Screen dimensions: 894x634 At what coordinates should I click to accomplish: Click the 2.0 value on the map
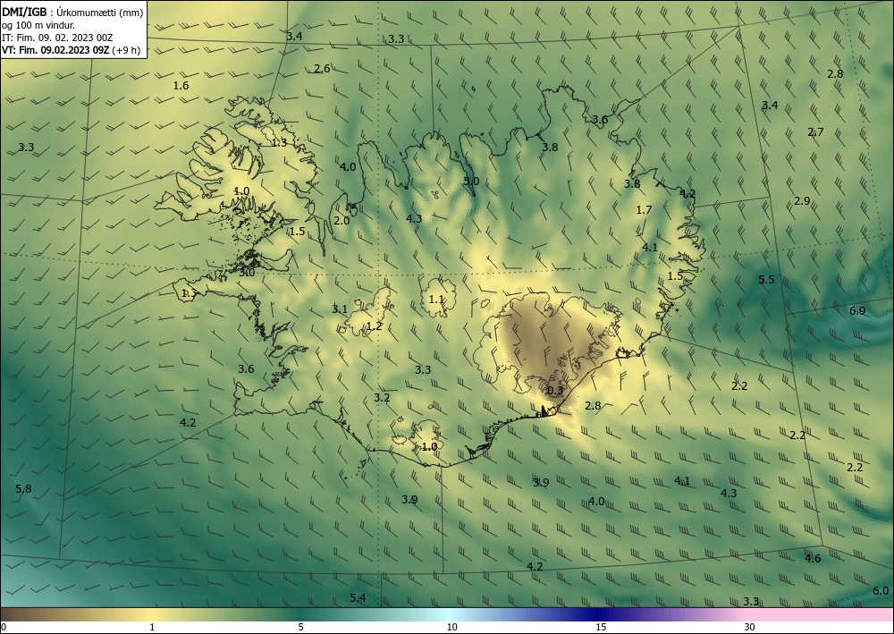click(x=342, y=221)
